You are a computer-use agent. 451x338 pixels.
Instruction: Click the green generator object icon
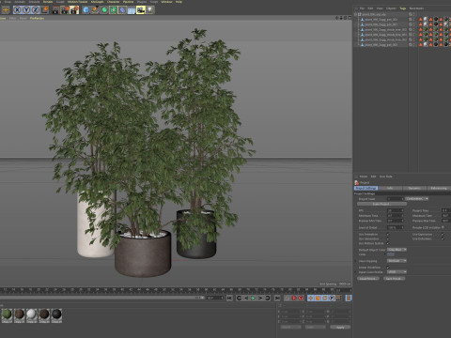point(104,10)
